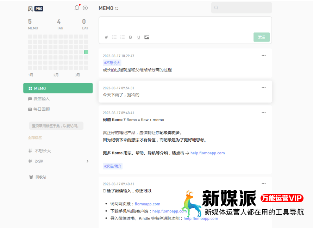Screen dimensions: 313x228
Task: Open the settings gear
Action: click(x=85, y=8)
